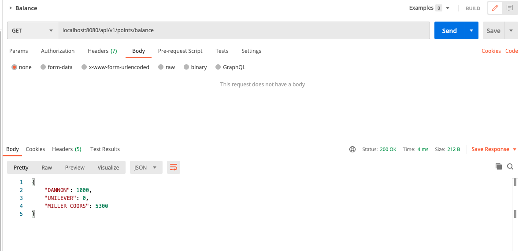Switch to the Params tab
Screen dimensions: 519x251
click(x=19, y=51)
